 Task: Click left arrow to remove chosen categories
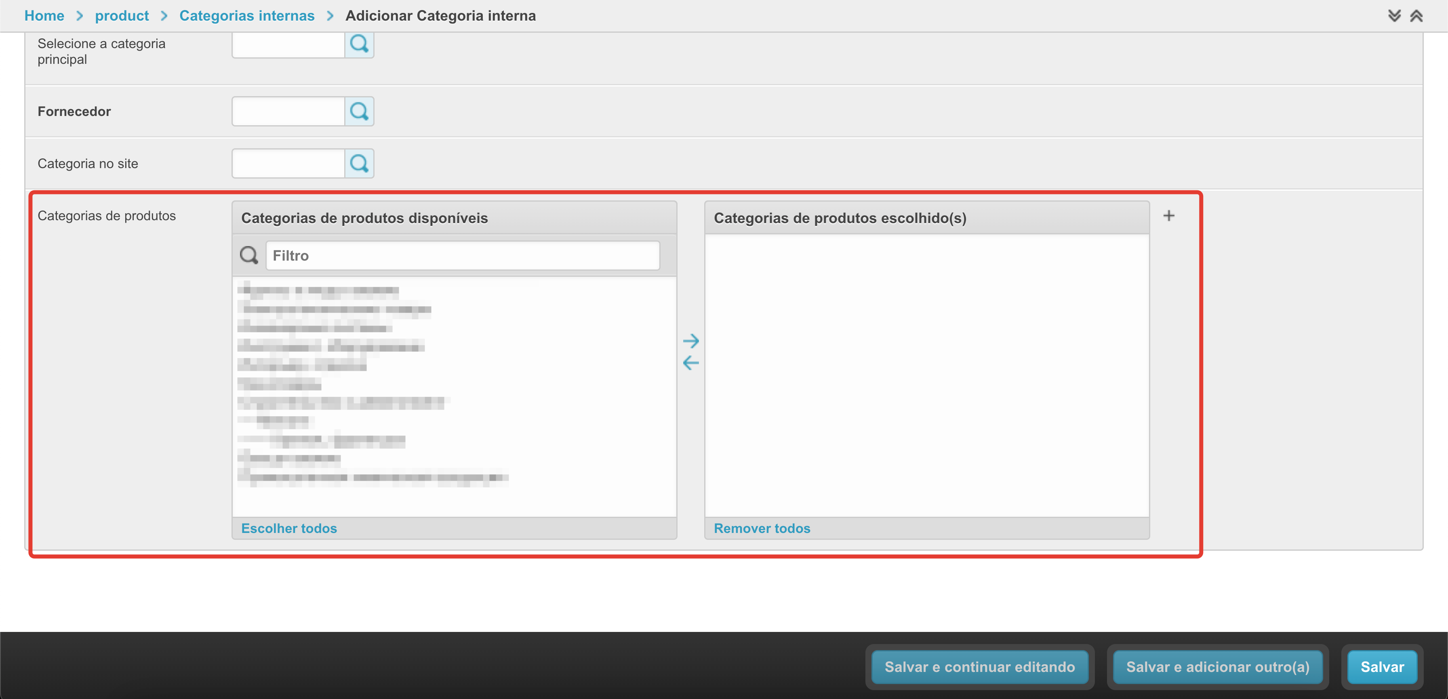691,363
